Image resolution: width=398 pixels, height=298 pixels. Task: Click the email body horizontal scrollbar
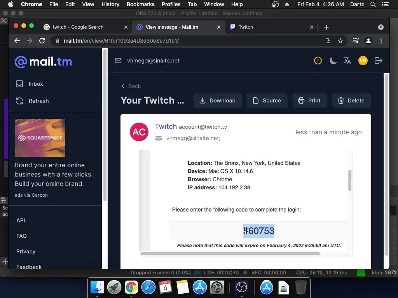[x=230, y=254]
